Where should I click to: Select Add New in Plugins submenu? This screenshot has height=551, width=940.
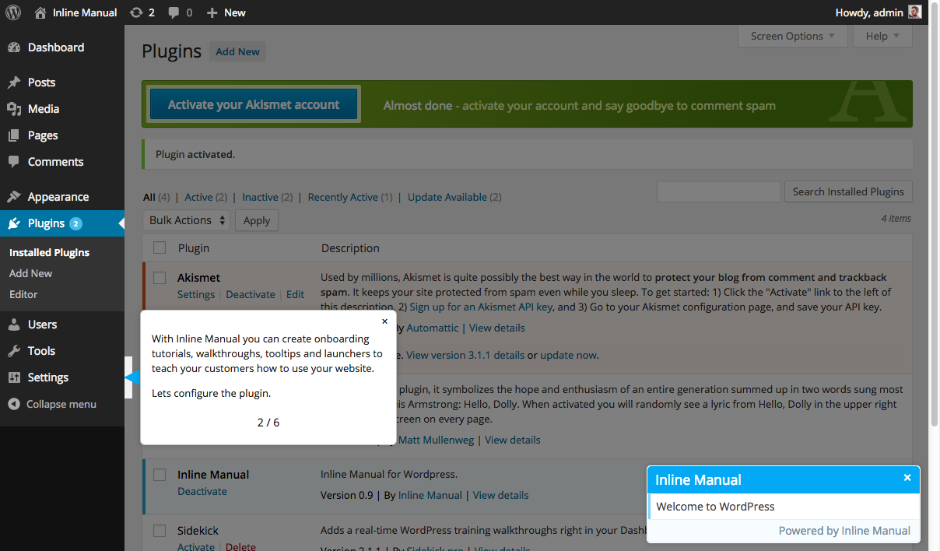(x=31, y=273)
